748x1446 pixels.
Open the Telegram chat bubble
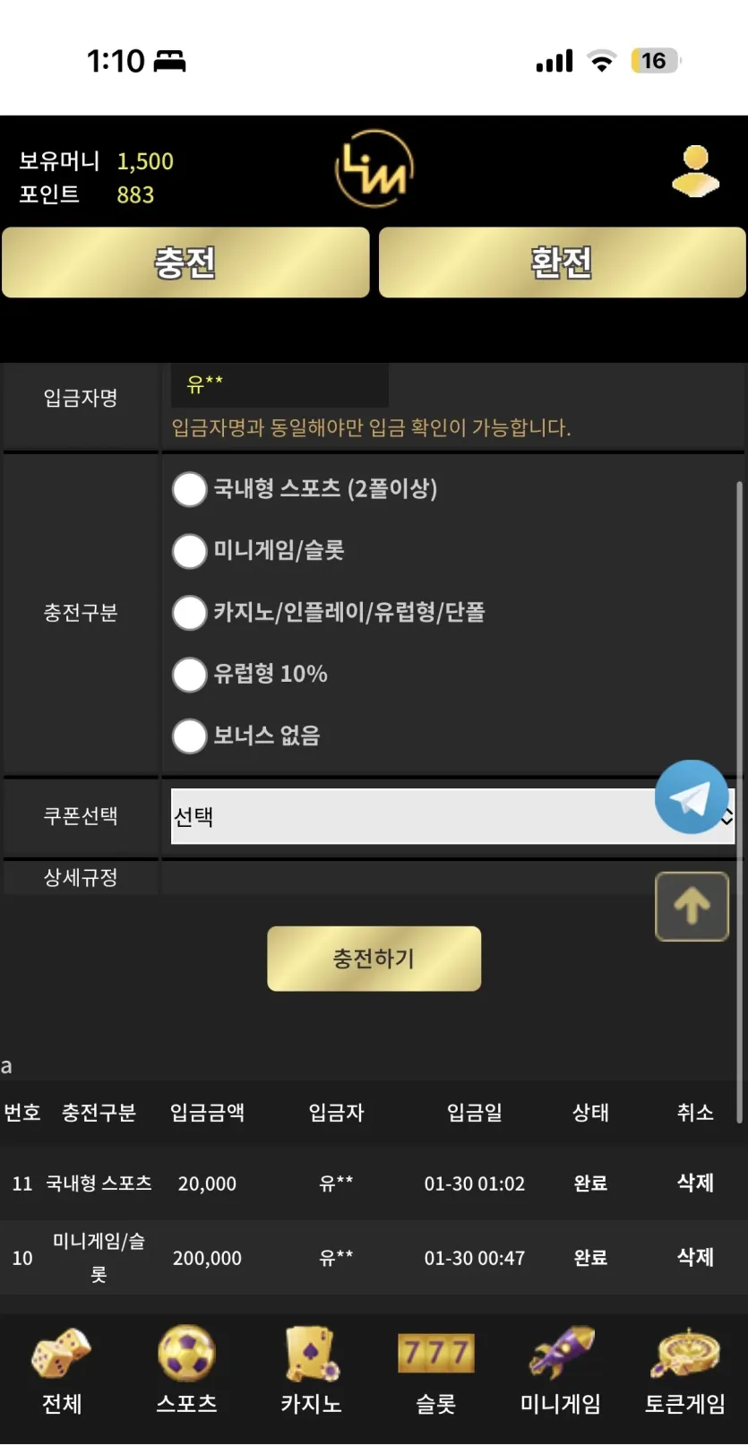(x=692, y=796)
